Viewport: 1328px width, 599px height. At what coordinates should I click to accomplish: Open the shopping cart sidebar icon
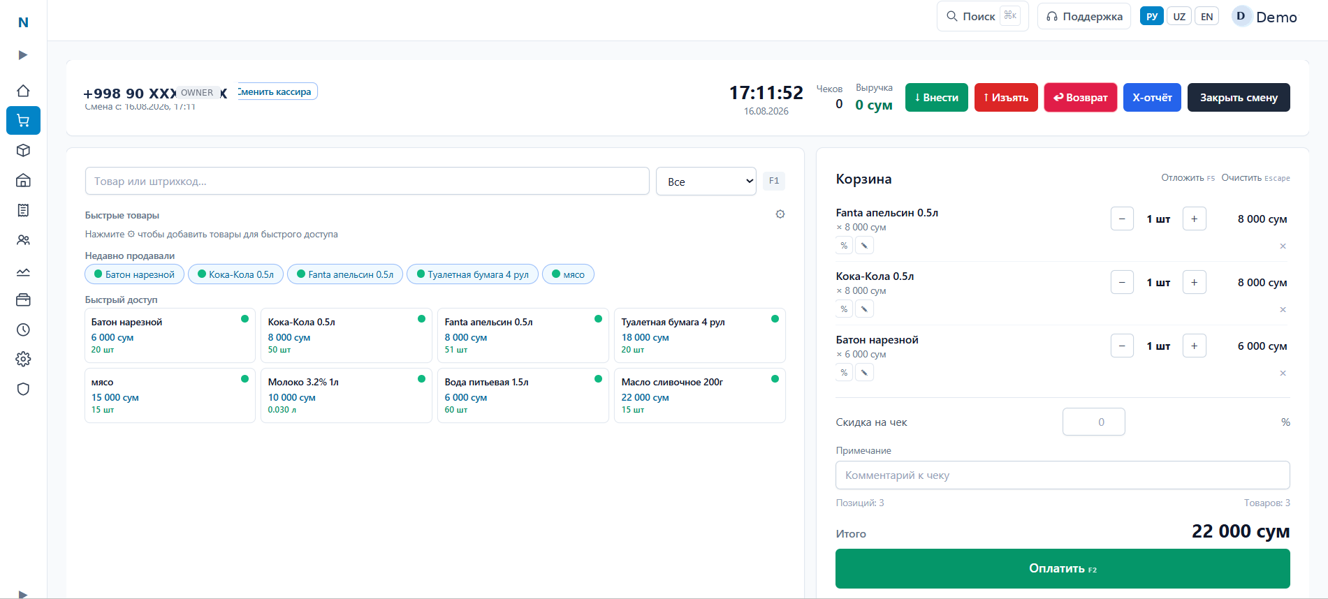point(23,120)
